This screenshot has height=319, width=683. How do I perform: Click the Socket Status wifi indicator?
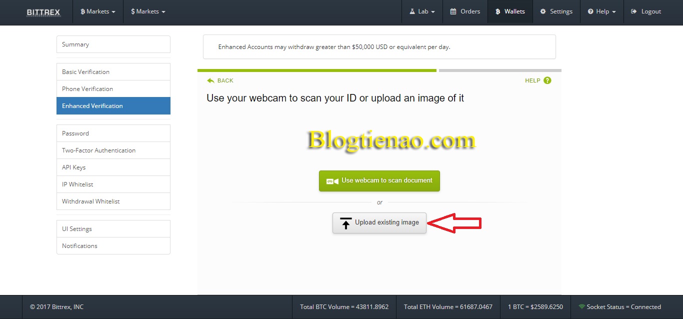pyautogui.click(x=581, y=306)
